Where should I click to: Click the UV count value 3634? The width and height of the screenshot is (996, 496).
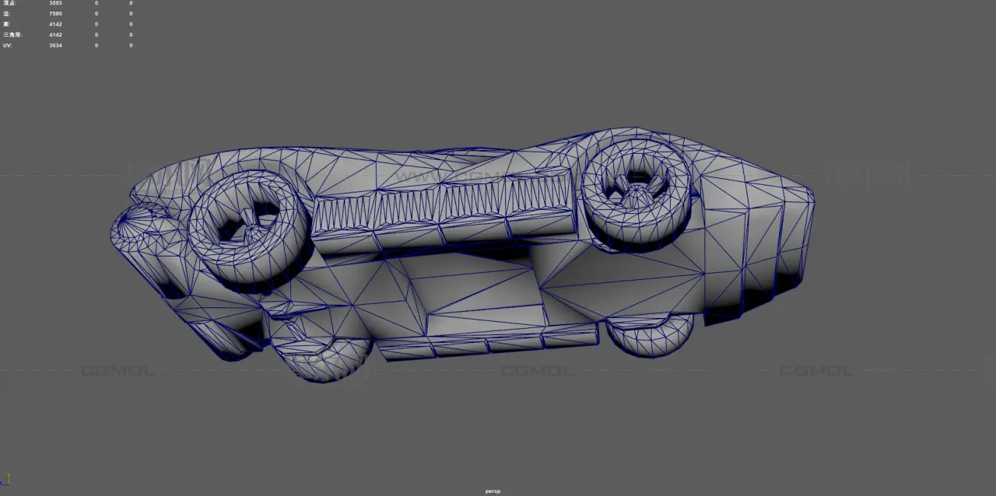[55, 45]
